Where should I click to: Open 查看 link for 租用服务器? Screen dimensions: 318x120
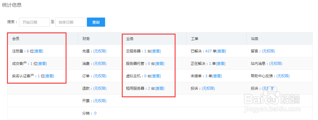[160, 89]
